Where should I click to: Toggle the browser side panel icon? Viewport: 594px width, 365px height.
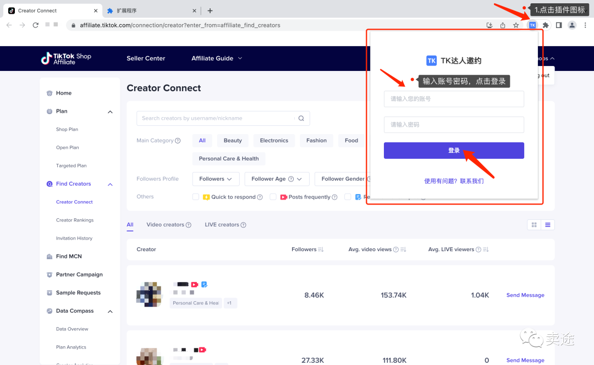pyautogui.click(x=559, y=25)
